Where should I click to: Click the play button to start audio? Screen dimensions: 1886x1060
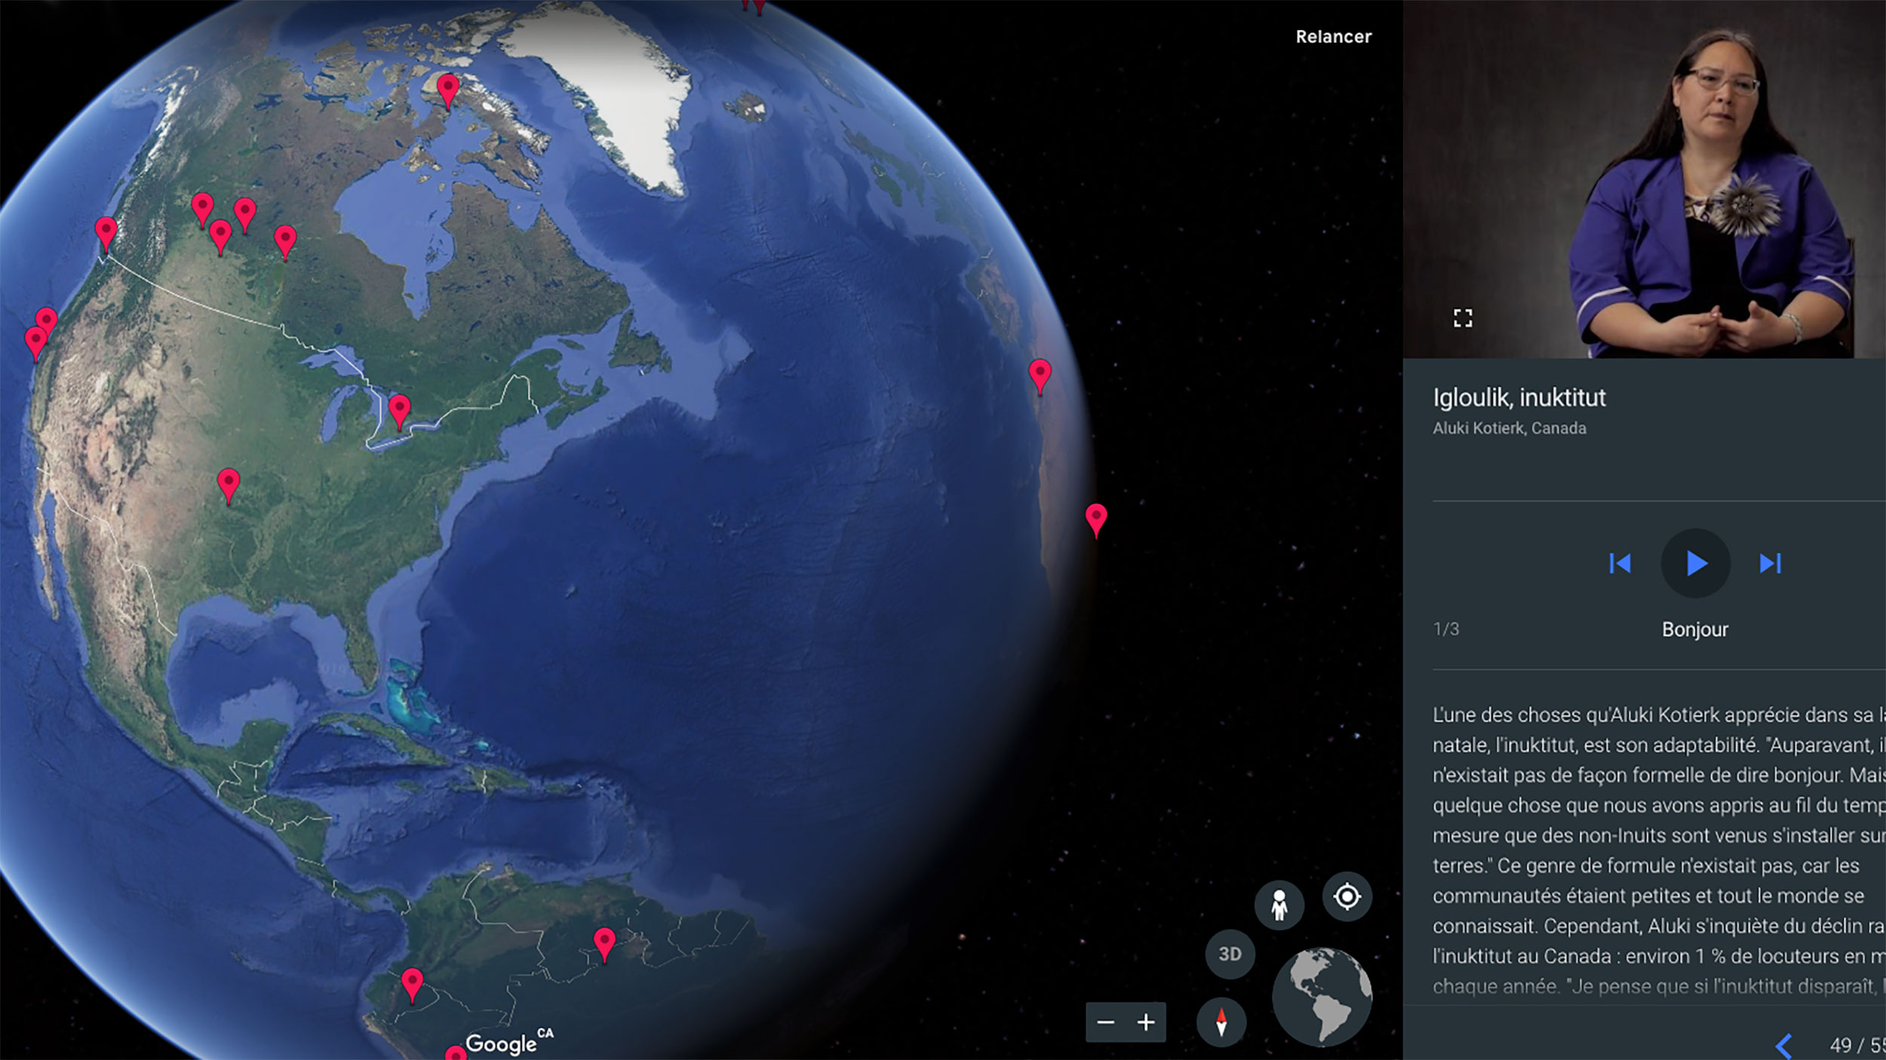(1694, 562)
